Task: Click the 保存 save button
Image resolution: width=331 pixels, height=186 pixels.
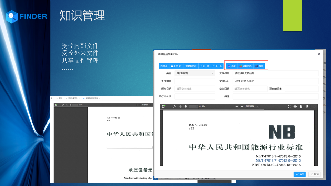Action: 164,66
